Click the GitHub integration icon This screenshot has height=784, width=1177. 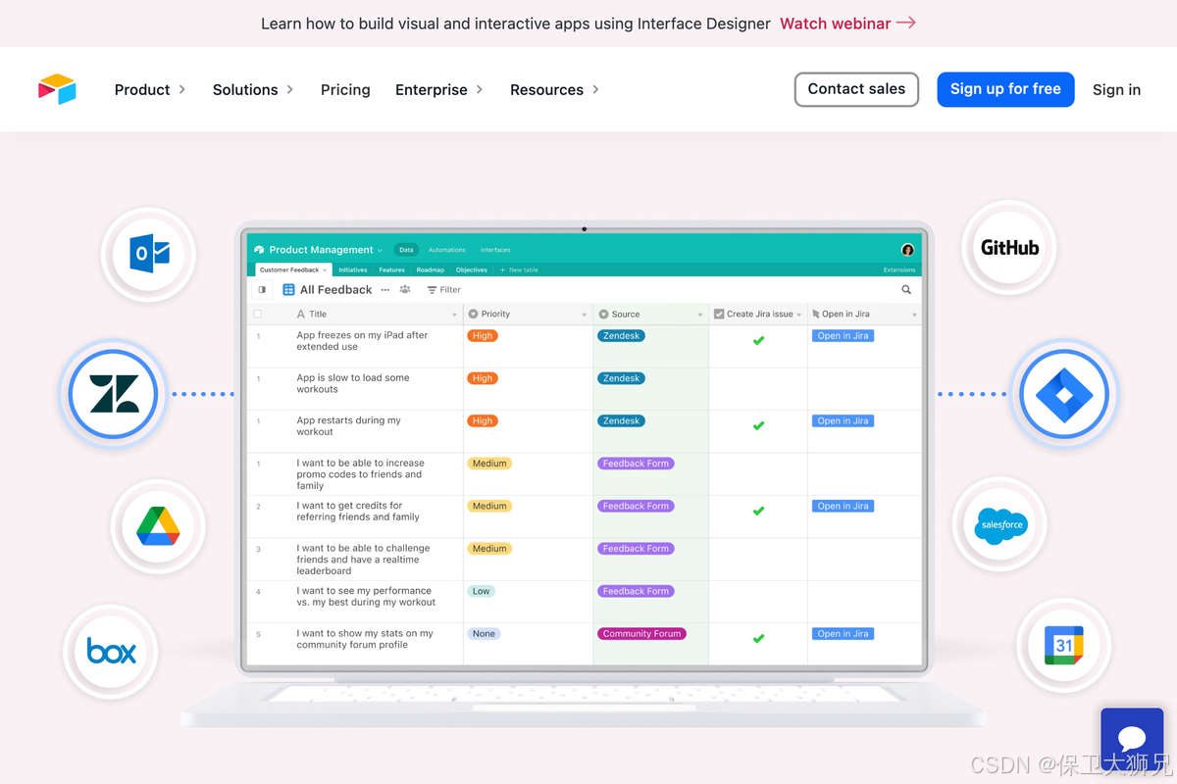1009,248
